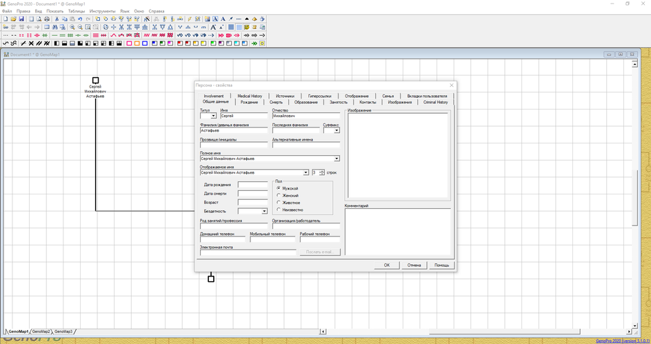Screen dimensions: 651x344
Task: Open the Суффикс dropdown
Action: (x=337, y=130)
